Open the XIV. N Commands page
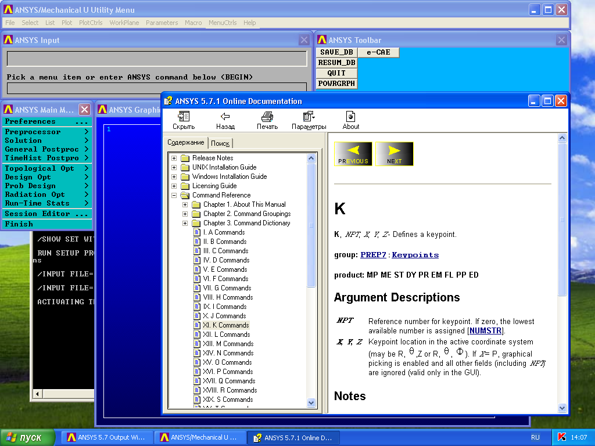This screenshot has height=446, width=595. (x=228, y=353)
